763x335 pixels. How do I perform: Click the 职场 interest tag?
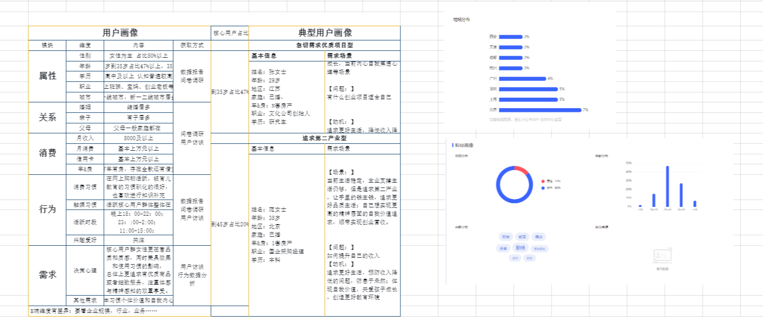[x=521, y=248]
